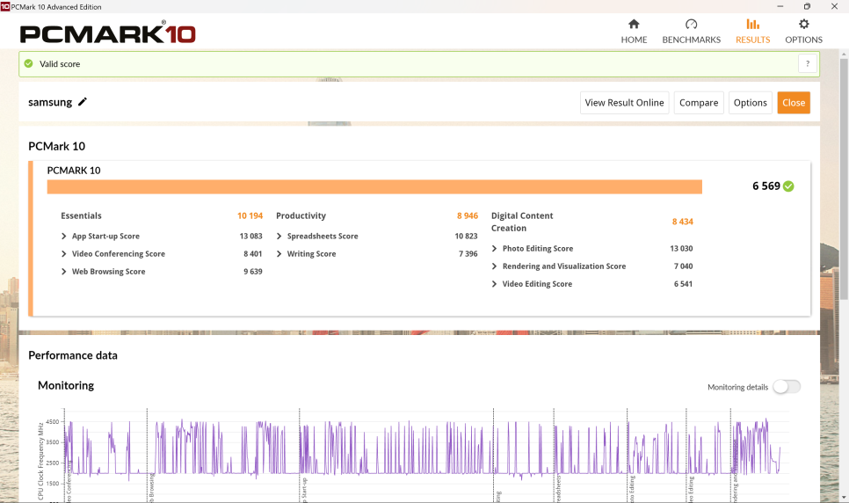Click the scrollbar down arrow

(x=844, y=497)
